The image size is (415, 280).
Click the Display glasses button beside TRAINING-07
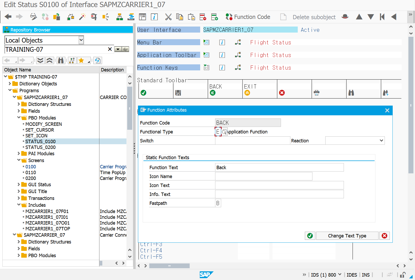coord(125,49)
